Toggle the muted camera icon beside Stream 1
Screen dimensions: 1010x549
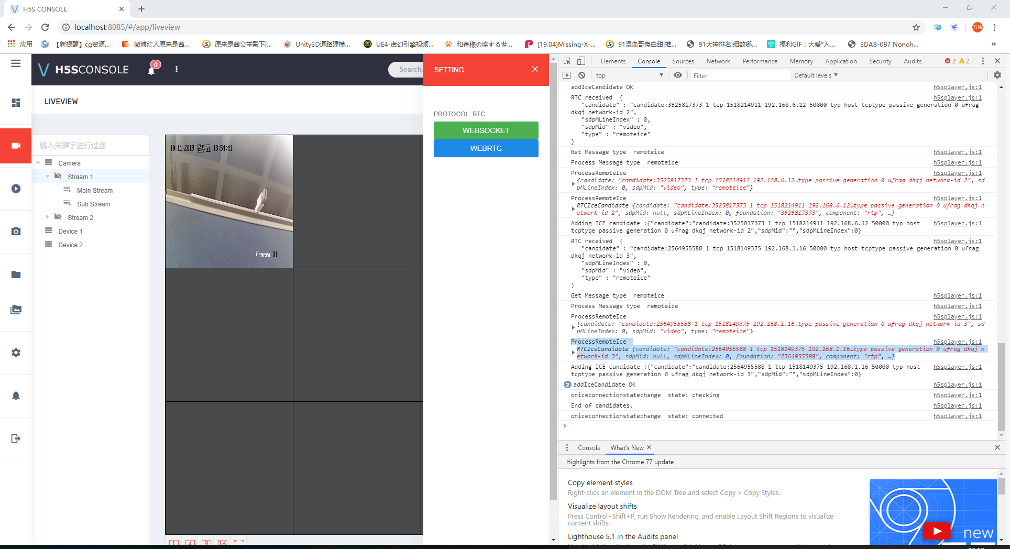point(58,176)
